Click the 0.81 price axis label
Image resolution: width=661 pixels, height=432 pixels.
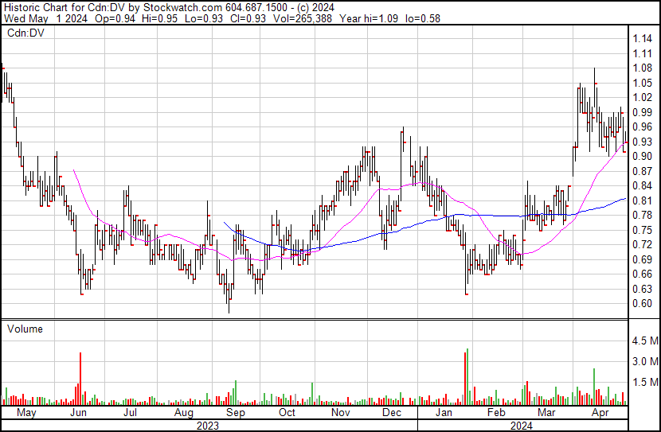click(x=643, y=200)
